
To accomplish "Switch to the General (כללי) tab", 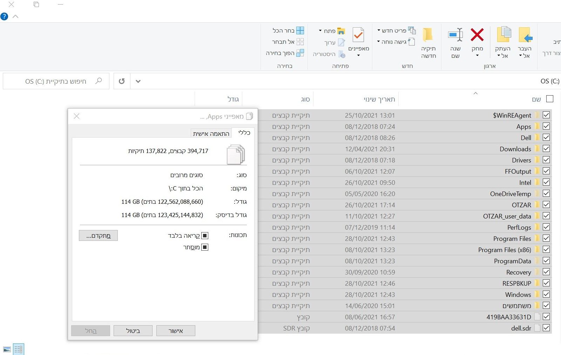I will 244,132.
